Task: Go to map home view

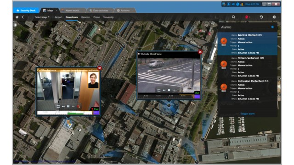Action: point(17,17)
